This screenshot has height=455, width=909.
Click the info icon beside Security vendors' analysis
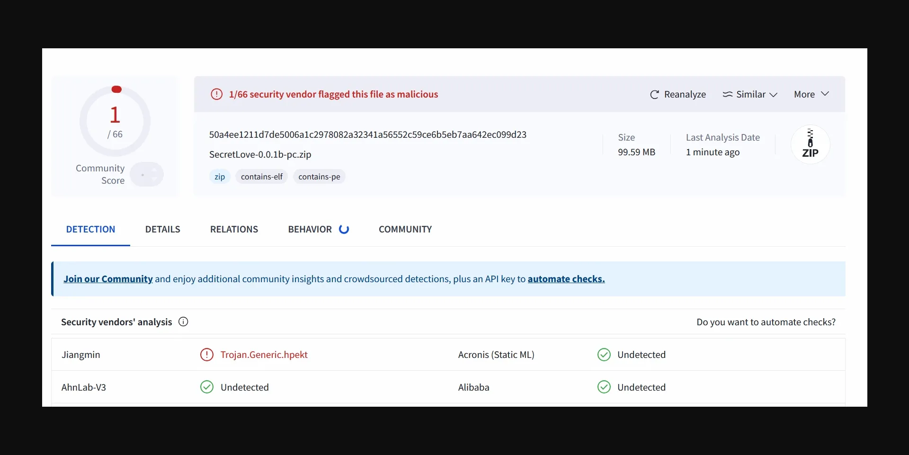pyautogui.click(x=183, y=322)
